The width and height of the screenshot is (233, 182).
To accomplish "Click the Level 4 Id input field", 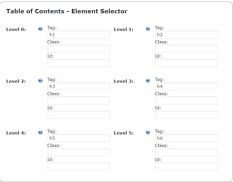I will pyautogui.click(x=79, y=167).
